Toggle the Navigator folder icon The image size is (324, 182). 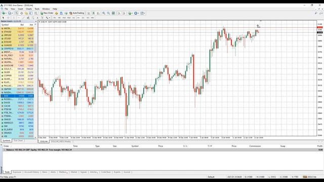[x=26, y=13]
